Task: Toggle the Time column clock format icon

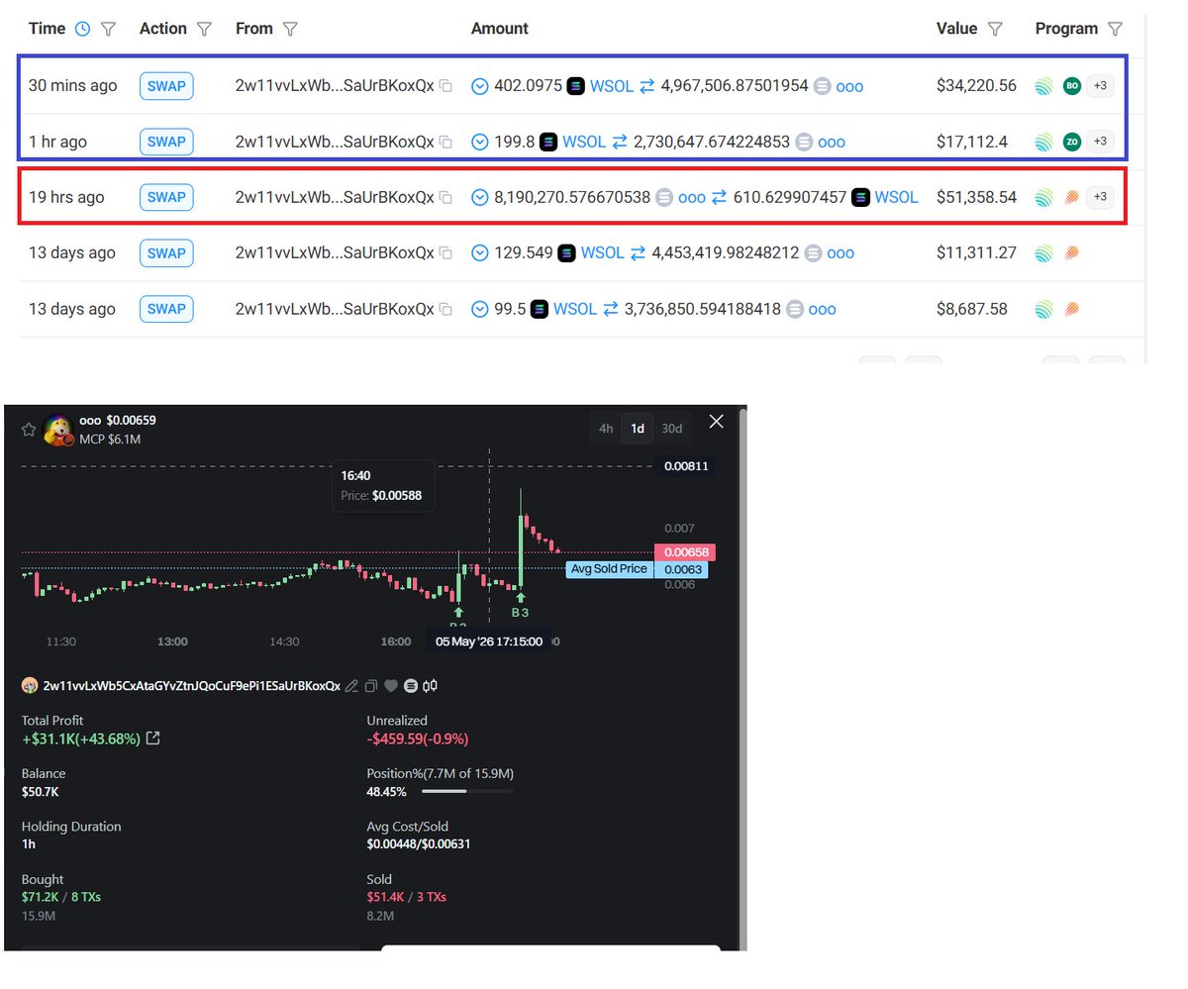Action: pos(83,29)
